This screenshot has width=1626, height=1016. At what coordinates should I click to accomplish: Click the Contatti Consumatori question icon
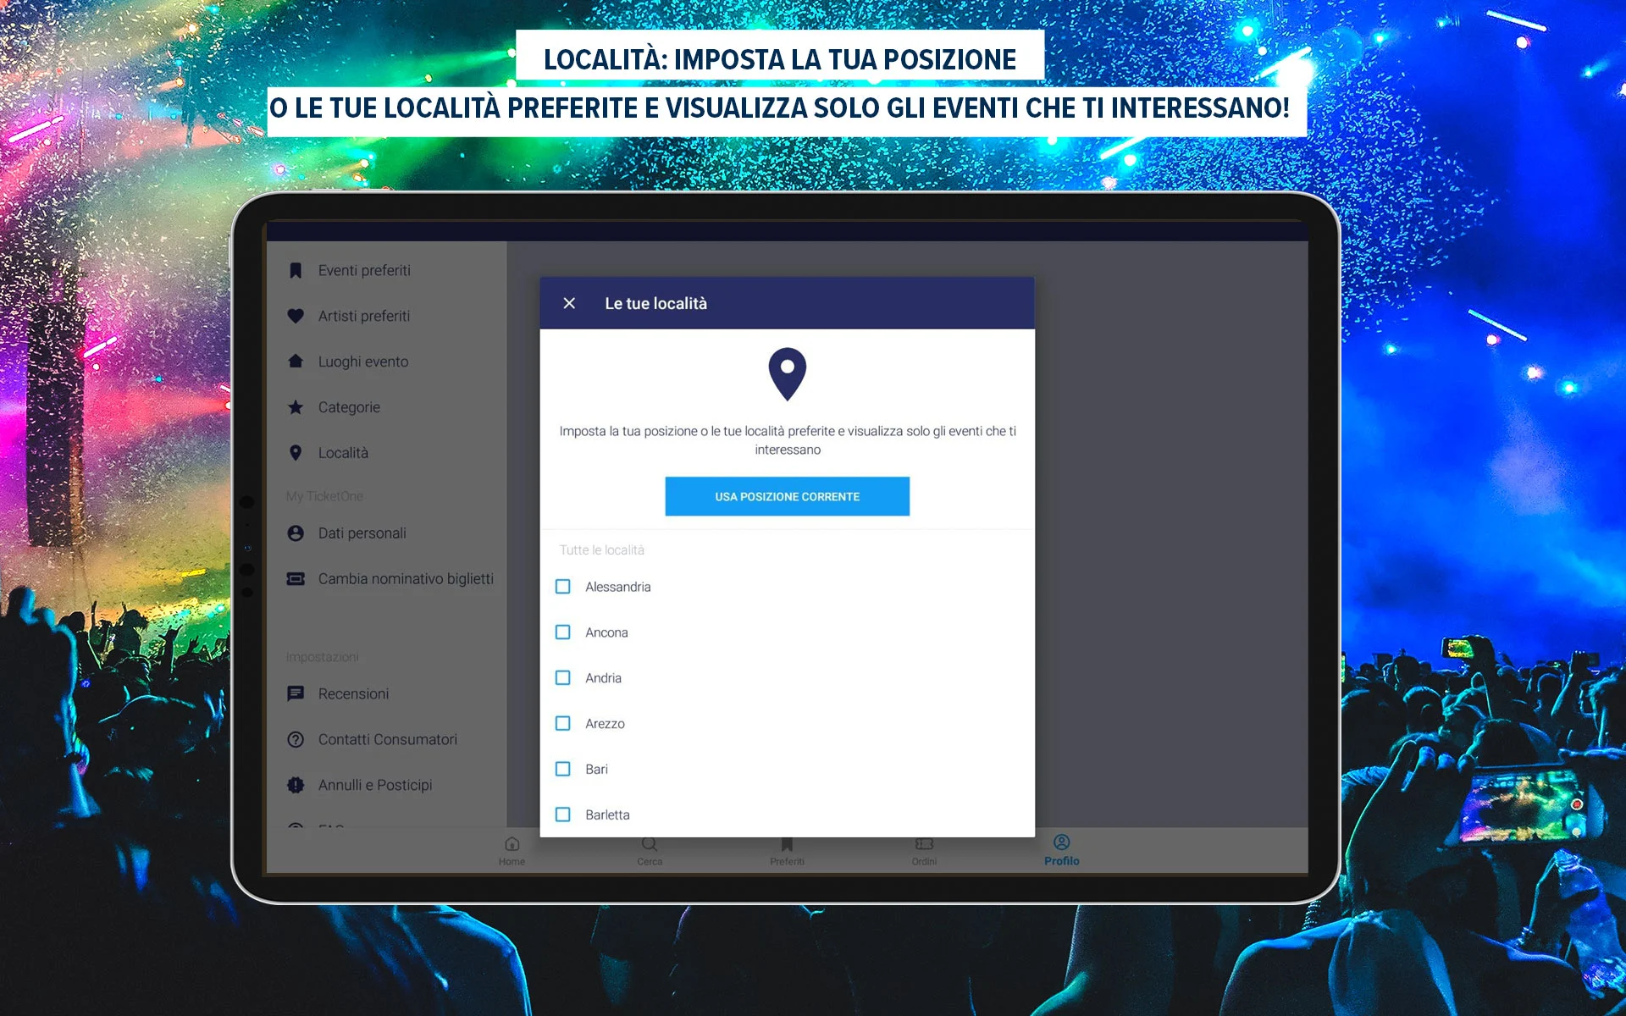click(296, 739)
